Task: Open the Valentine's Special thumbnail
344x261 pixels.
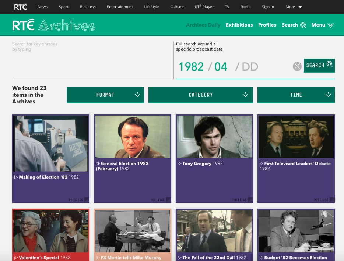Action: click(x=51, y=231)
